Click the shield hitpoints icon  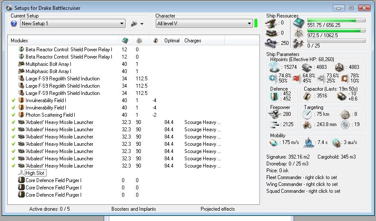coord(274,67)
